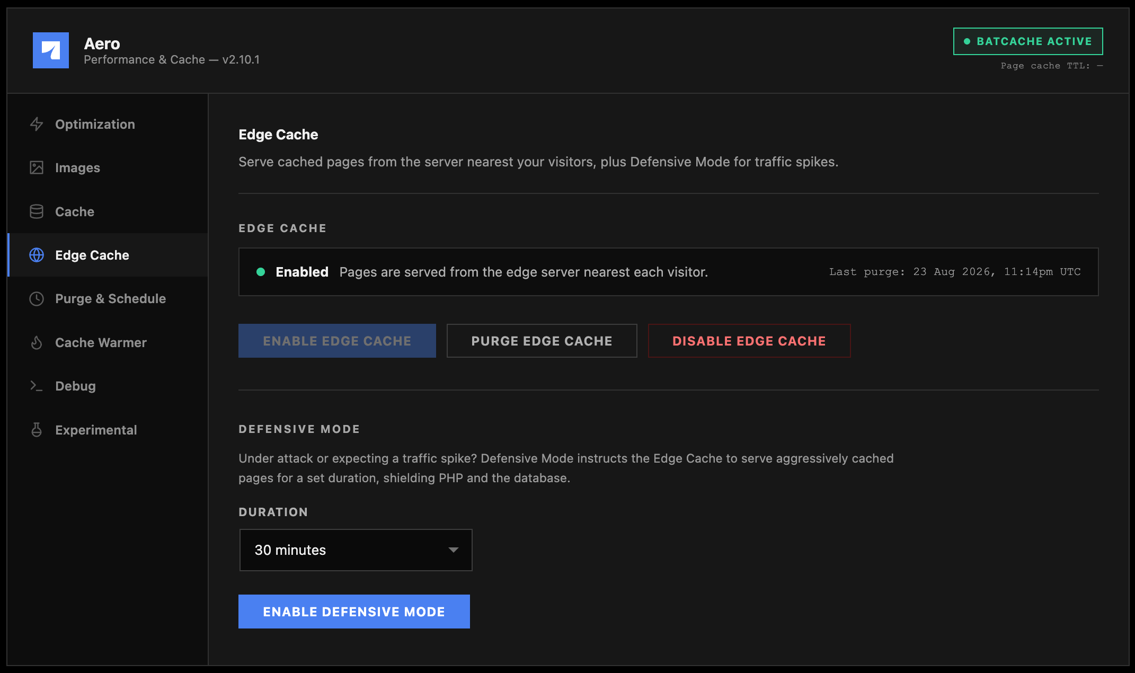Image resolution: width=1135 pixels, height=673 pixels.
Task: Open the Debug section
Action: [108, 386]
